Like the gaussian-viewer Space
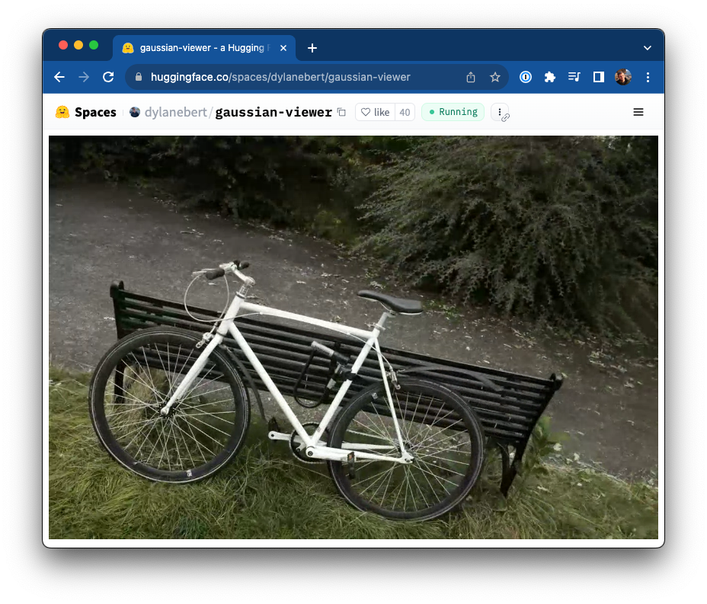The image size is (707, 604). [374, 111]
